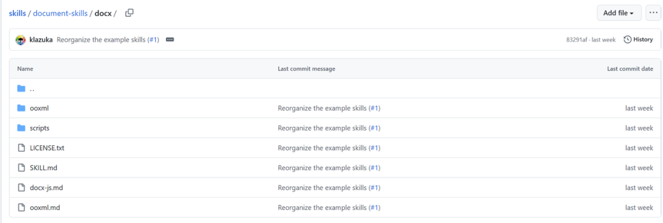The height and width of the screenshot is (223, 663).
Task: Expand commit message ellipsis button
Action: (170, 40)
